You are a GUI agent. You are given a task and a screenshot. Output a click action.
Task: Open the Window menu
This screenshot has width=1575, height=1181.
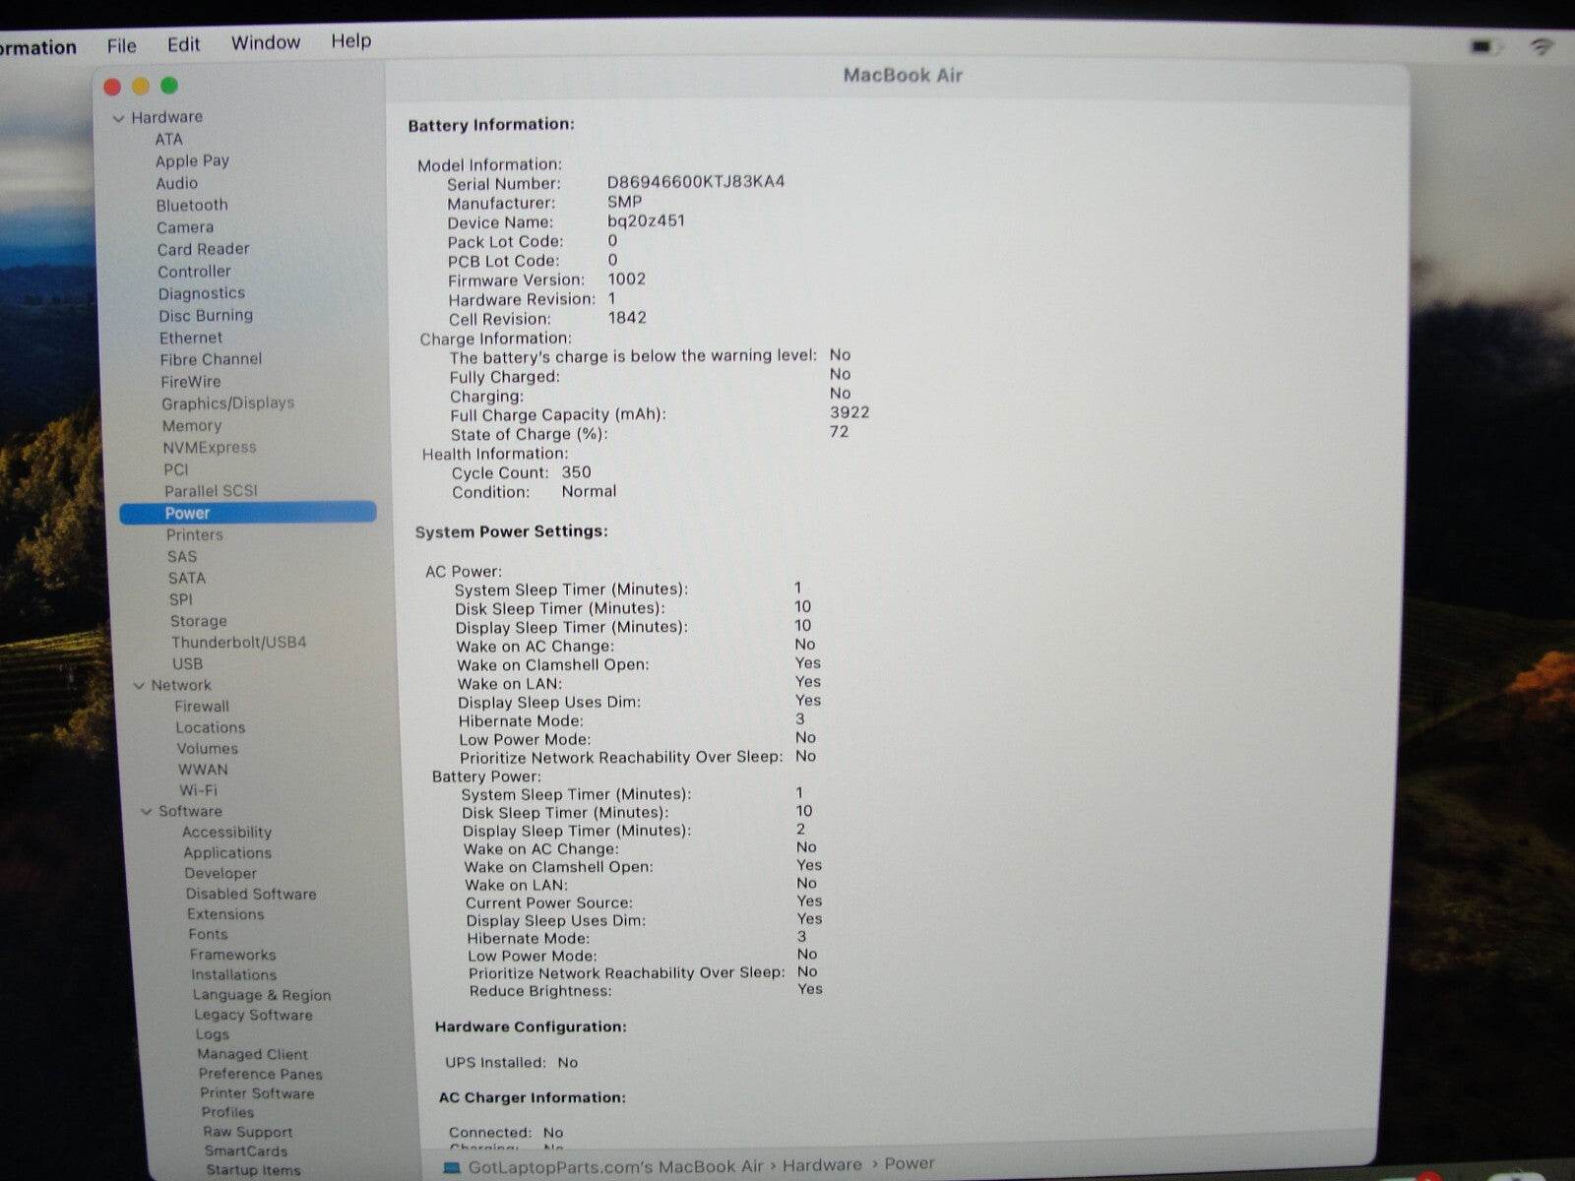[x=265, y=42]
